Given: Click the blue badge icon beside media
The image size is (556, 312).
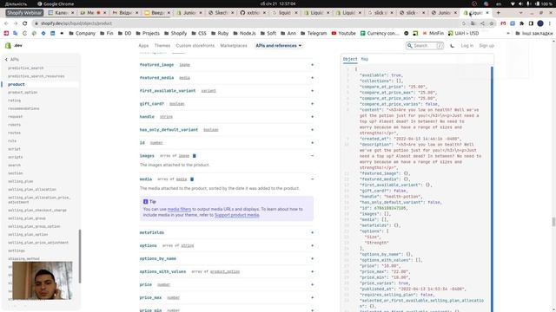Looking at the screenshot, I should pyautogui.click(x=192, y=179).
